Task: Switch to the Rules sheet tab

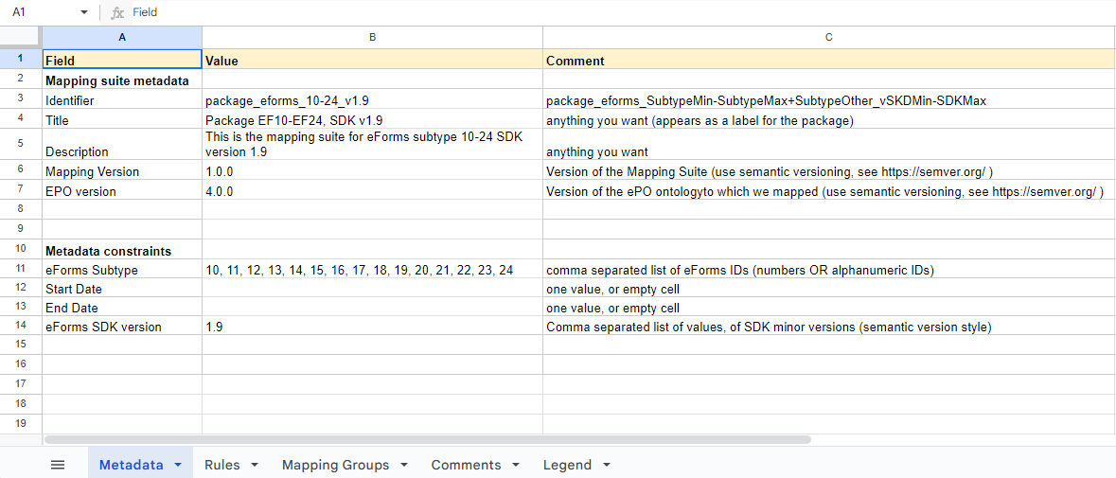Action: click(221, 465)
